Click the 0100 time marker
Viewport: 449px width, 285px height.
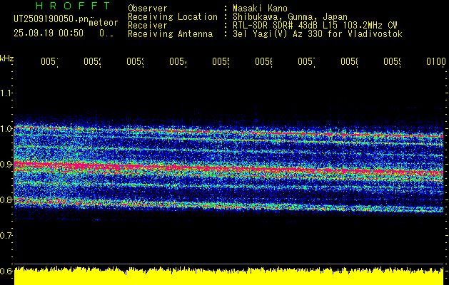436,62
